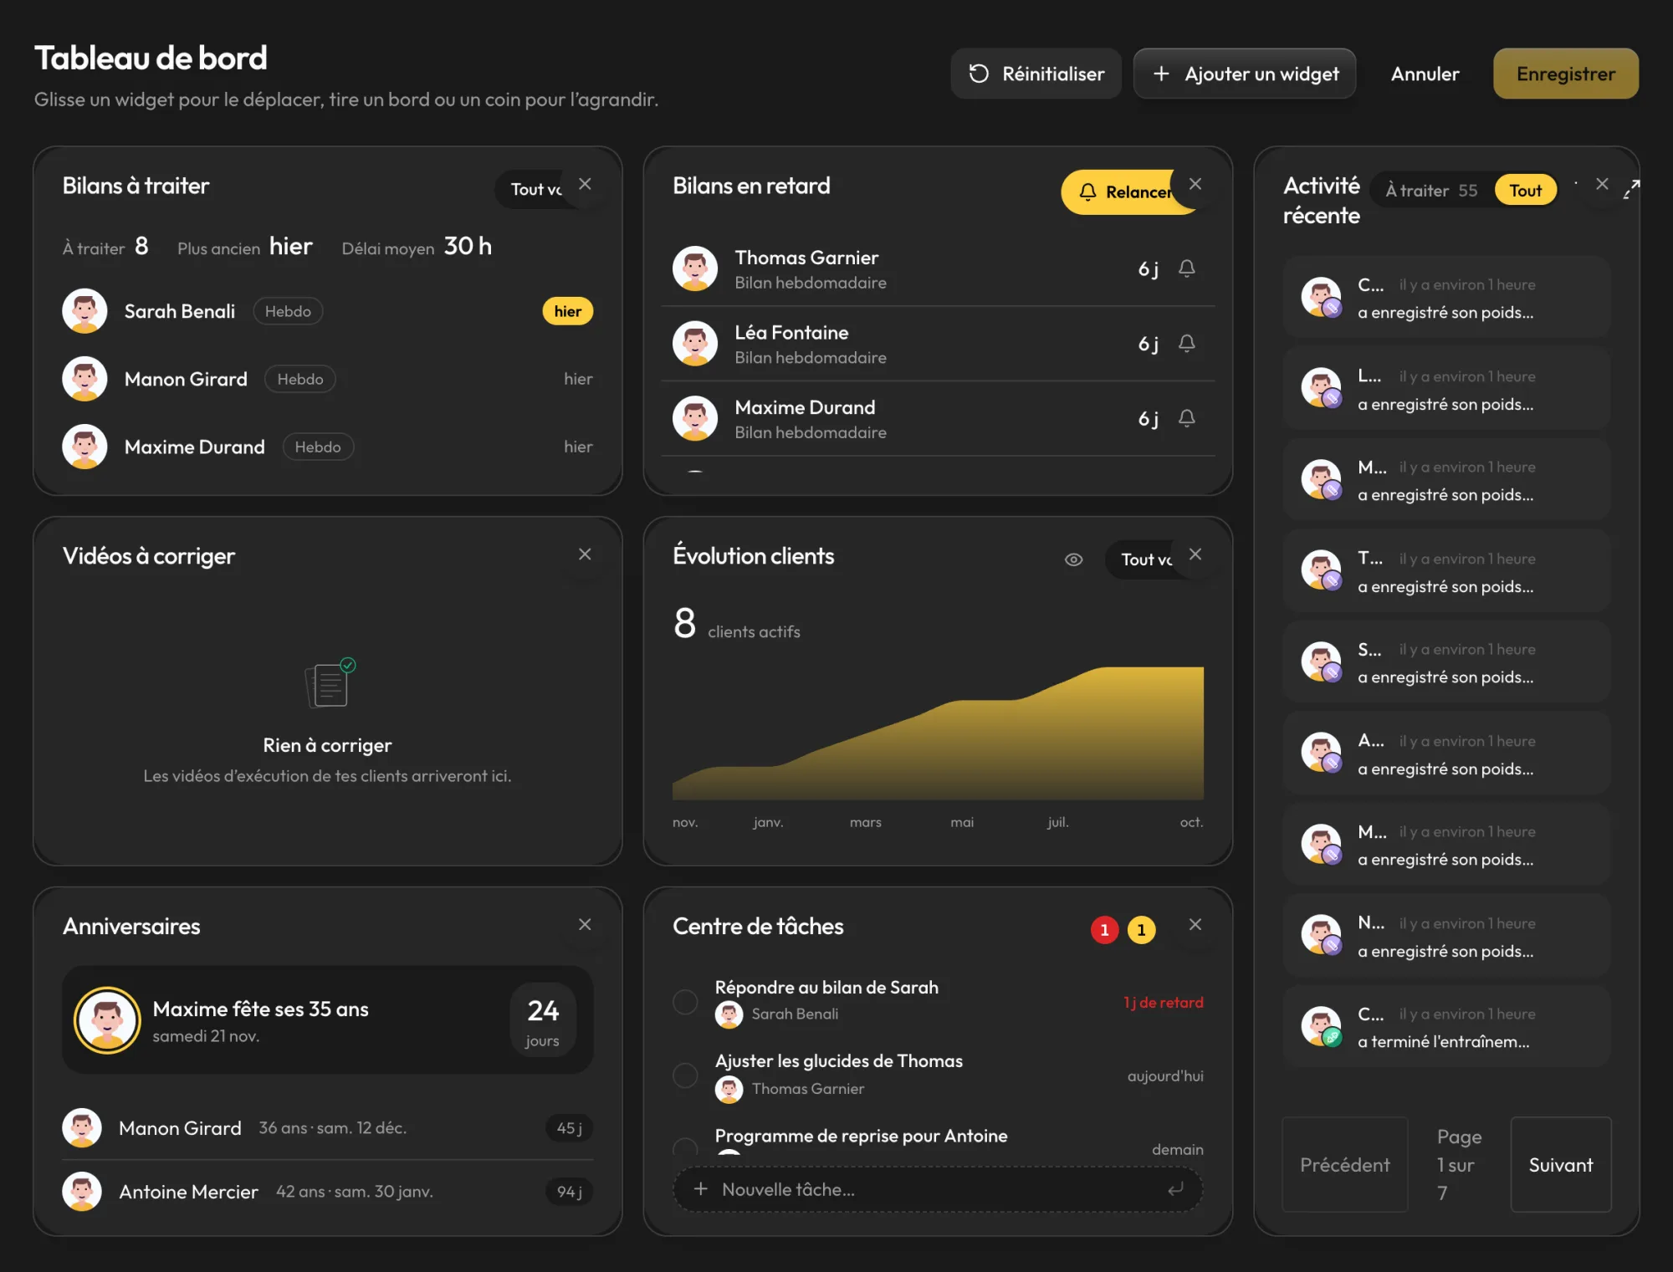Open Sarah Benali's bilan row
Image resolution: width=1673 pixels, height=1272 pixels.
(328, 311)
